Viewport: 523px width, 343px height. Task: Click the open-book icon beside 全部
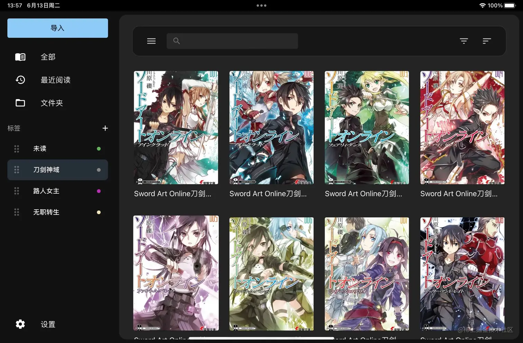(20, 57)
